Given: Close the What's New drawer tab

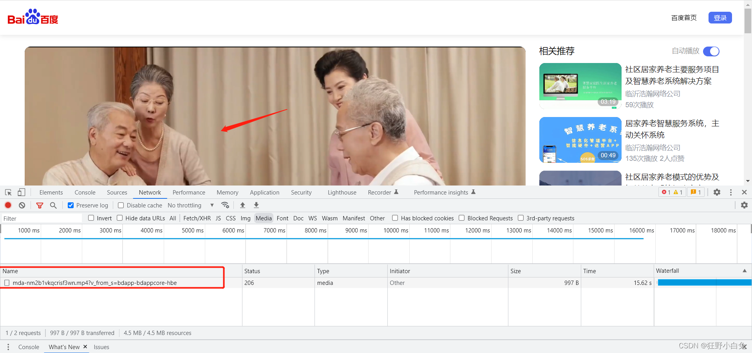Looking at the screenshot, I should (85, 347).
